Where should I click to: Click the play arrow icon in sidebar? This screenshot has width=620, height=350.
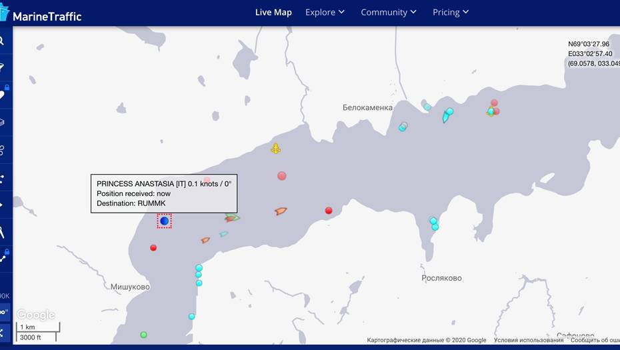coord(1,205)
